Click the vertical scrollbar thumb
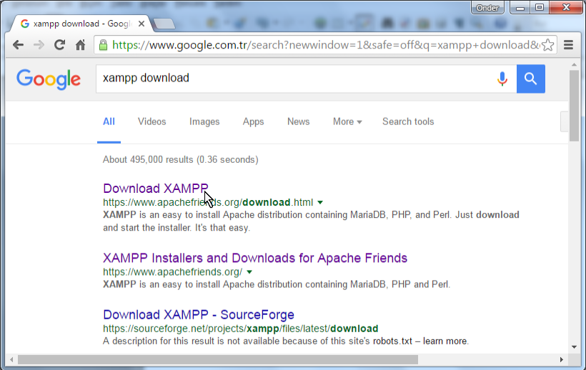586x370 pixels. point(574,106)
